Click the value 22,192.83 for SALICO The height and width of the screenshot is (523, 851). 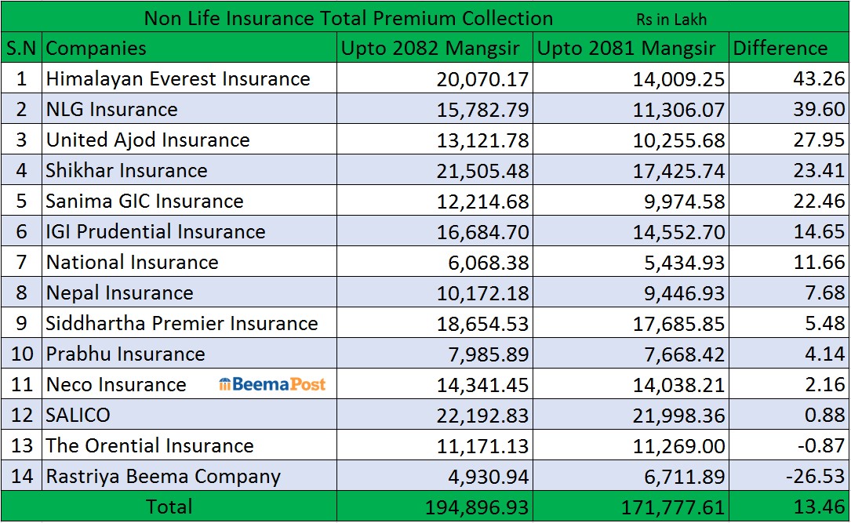[480, 415]
